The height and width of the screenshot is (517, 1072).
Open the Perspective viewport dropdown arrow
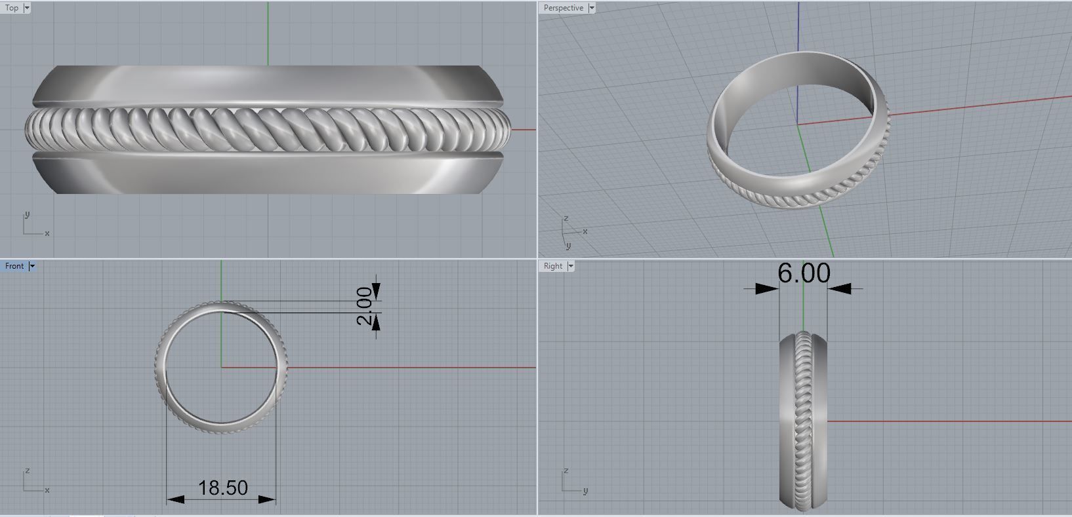(592, 8)
